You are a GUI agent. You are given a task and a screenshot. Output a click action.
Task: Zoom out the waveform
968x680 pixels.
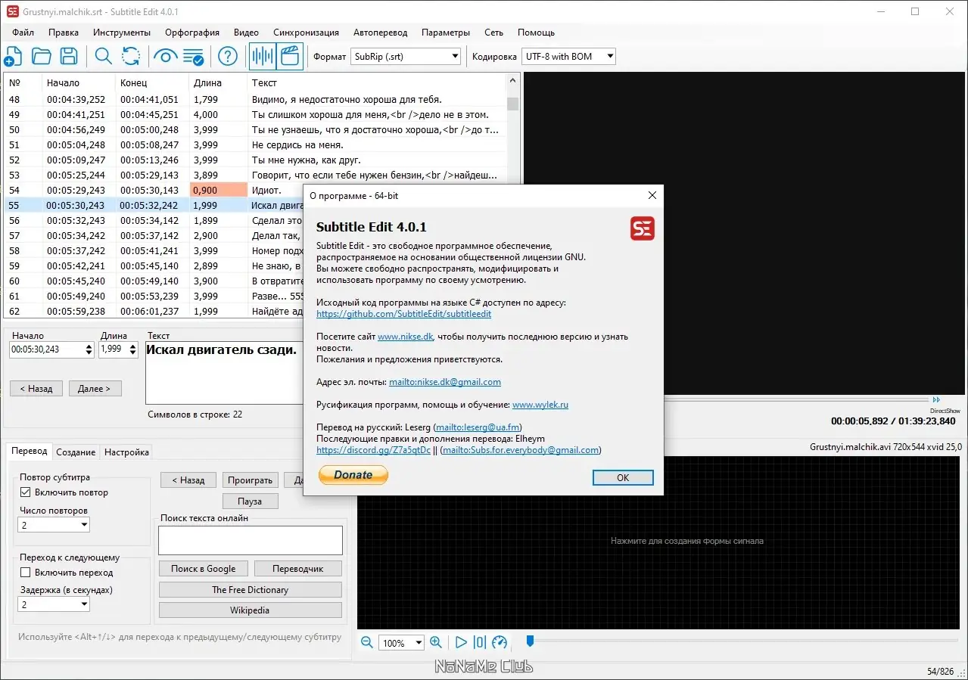pos(366,642)
